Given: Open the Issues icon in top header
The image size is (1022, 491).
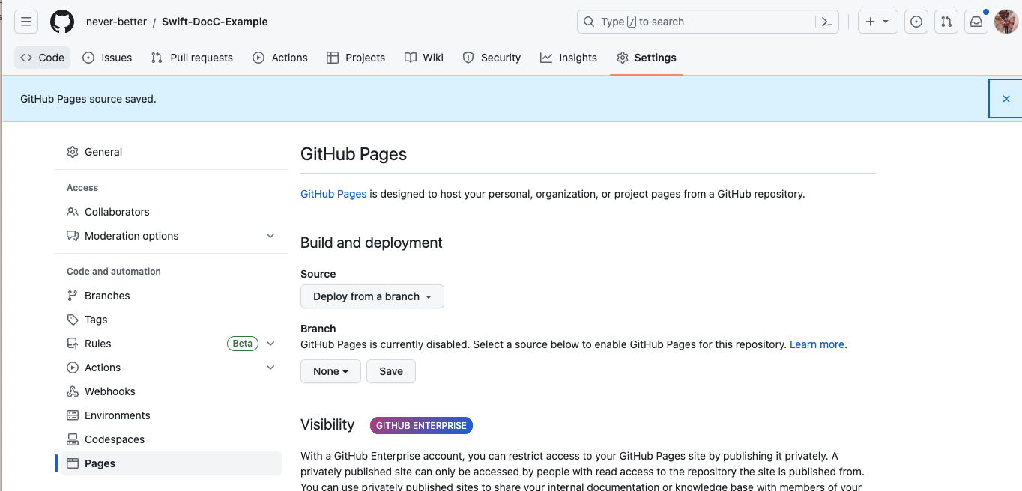Looking at the screenshot, I should (916, 22).
